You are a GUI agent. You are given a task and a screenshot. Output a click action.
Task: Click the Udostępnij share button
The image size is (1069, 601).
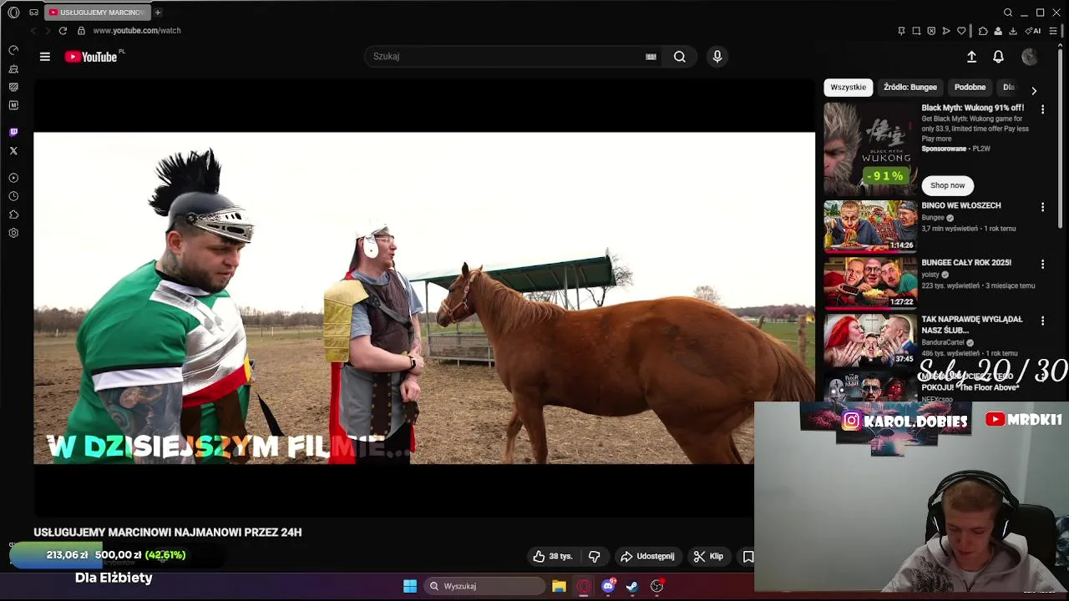(647, 556)
